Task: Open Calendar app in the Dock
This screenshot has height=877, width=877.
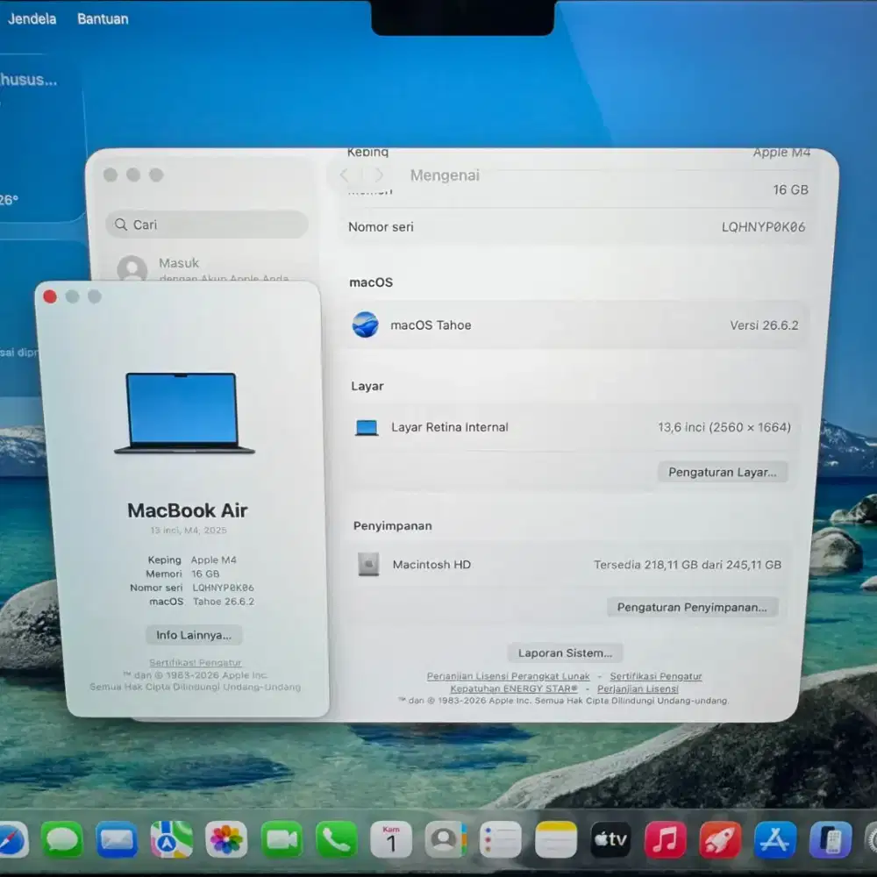Action: [x=391, y=840]
